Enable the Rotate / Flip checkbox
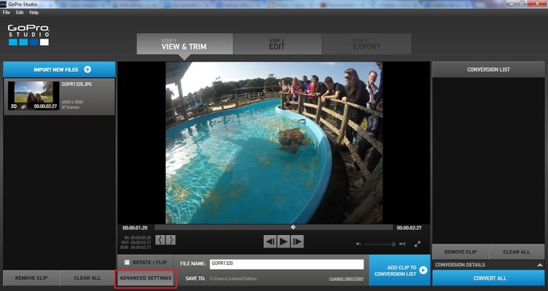This screenshot has height=291, width=548. (x=127, y=263)
